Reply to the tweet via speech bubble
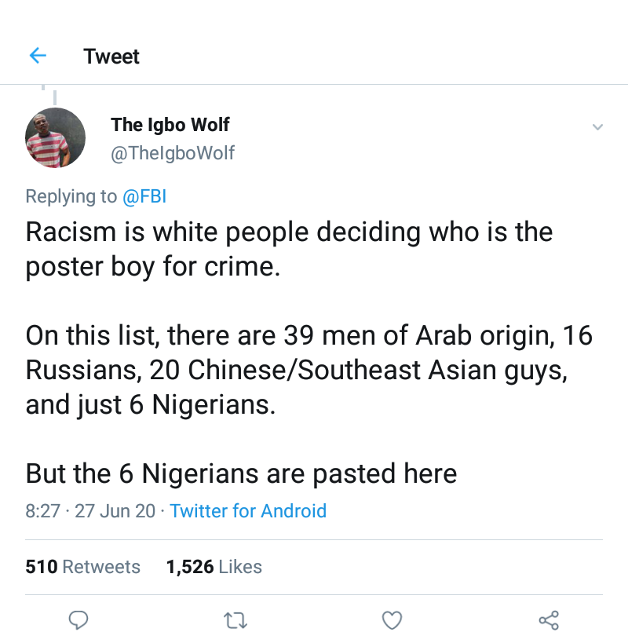Image resolution: width=628 pixels, height=643 pixels. (x=78, y=620)
